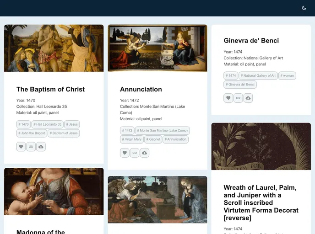The width and height of the screenshot is (315, 234).
Task: Click 'Year: 1470' text
Action: point(26,100)
